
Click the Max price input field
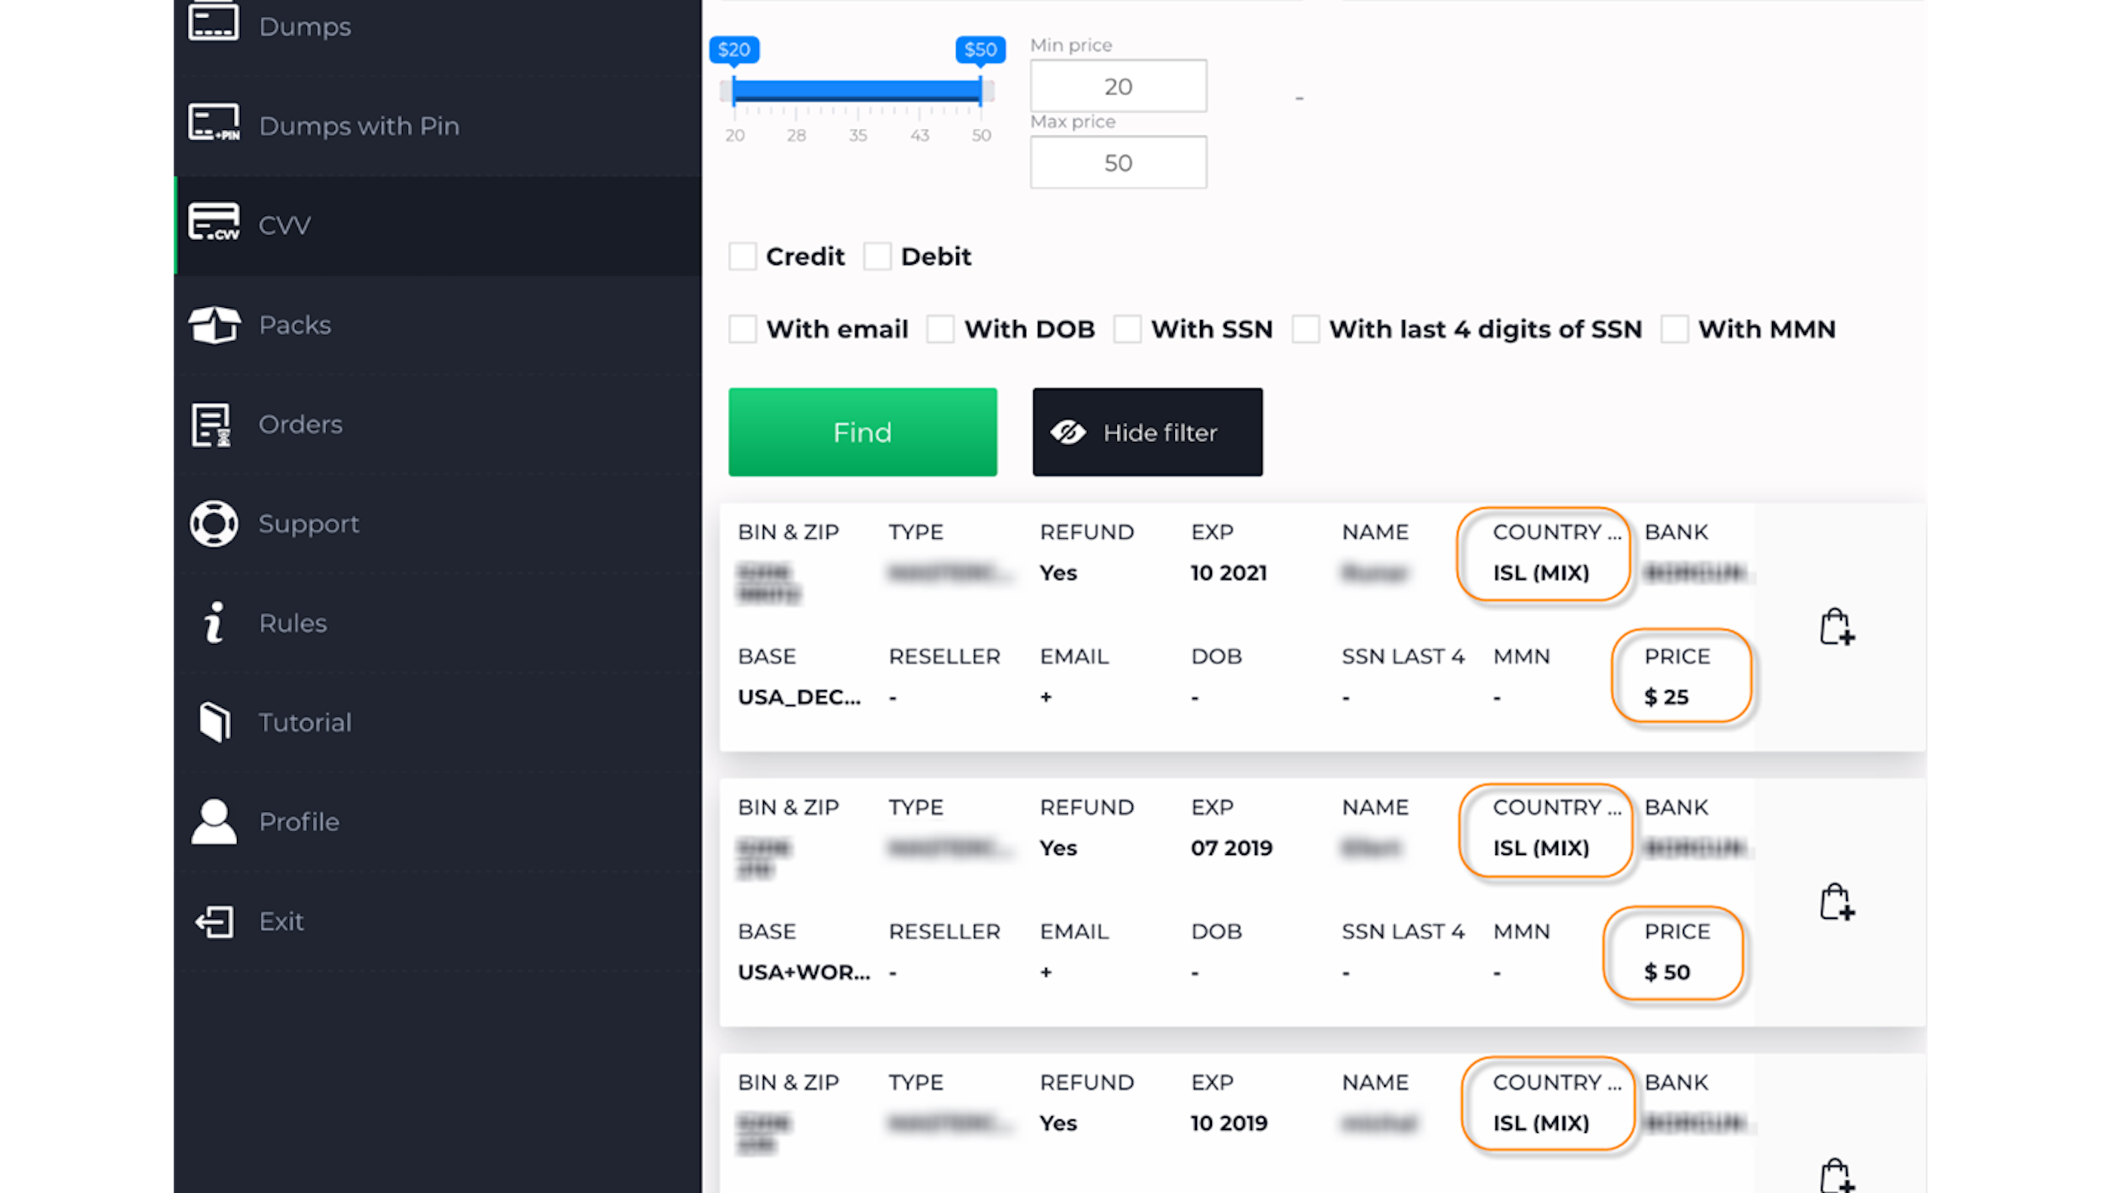1118,162
